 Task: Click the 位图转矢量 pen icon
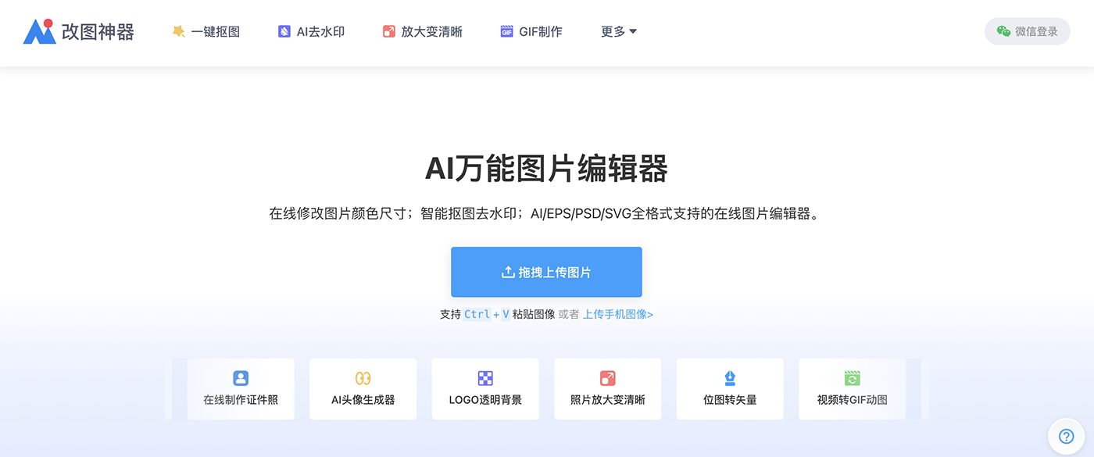[x=730, y=378]
